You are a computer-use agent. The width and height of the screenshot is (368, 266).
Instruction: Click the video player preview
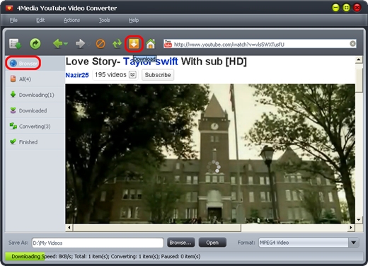(210, 154)
